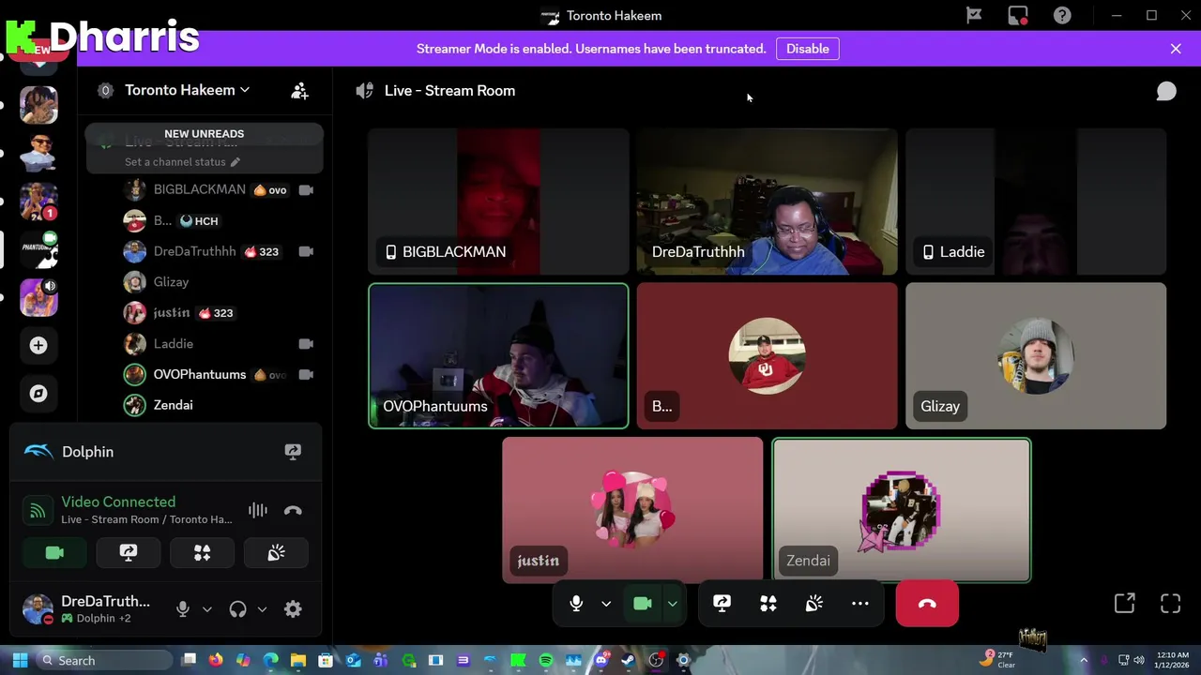This screenshot has width=1201, height=675.
Task: Open Discover servers compass icon
Action: [38, 394]
